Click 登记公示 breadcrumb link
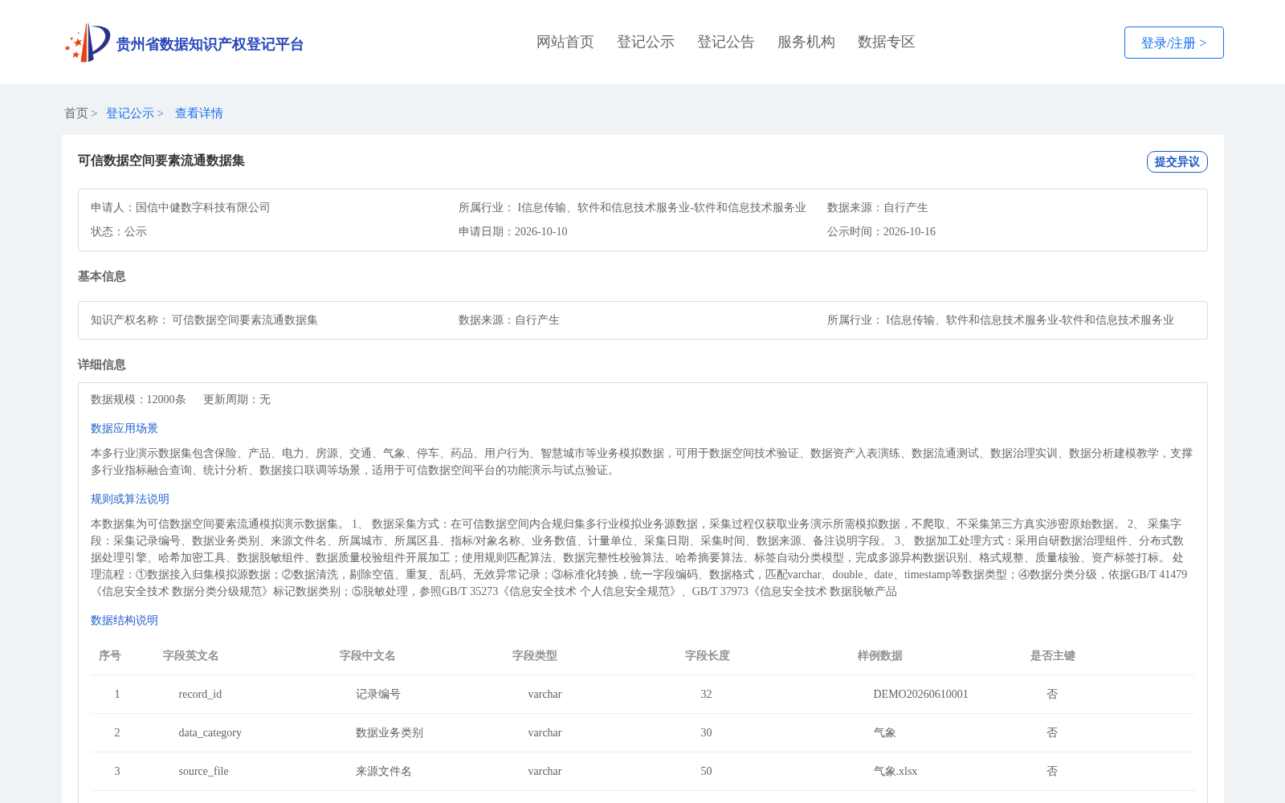This screenshot has height=803, width=1285. (130, 113)
